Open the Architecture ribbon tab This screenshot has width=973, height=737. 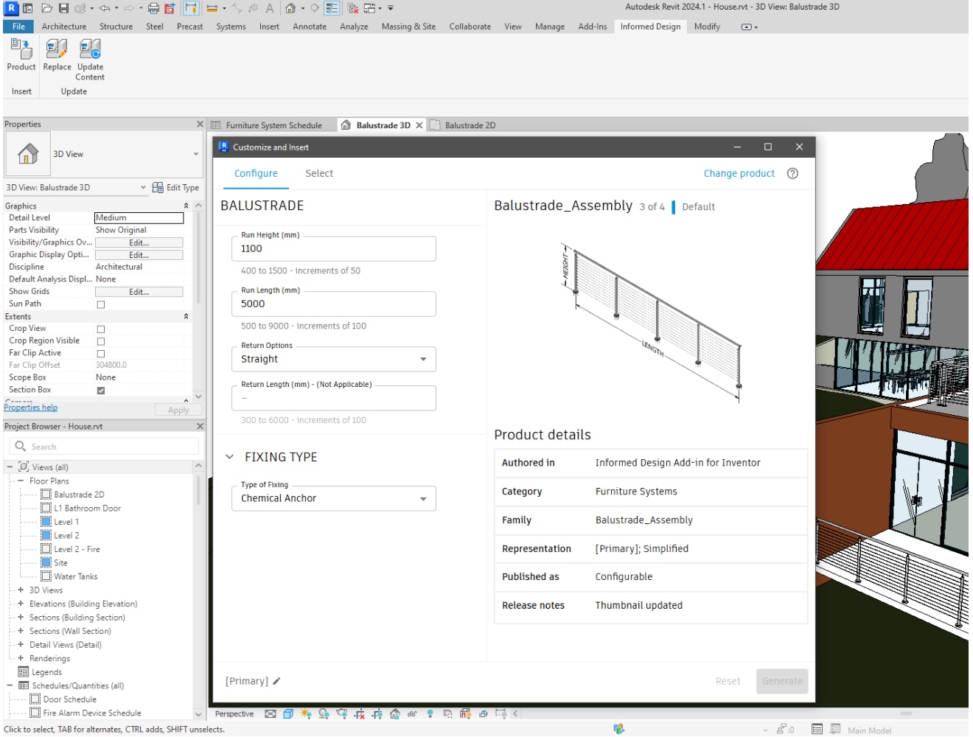[64, 25]
